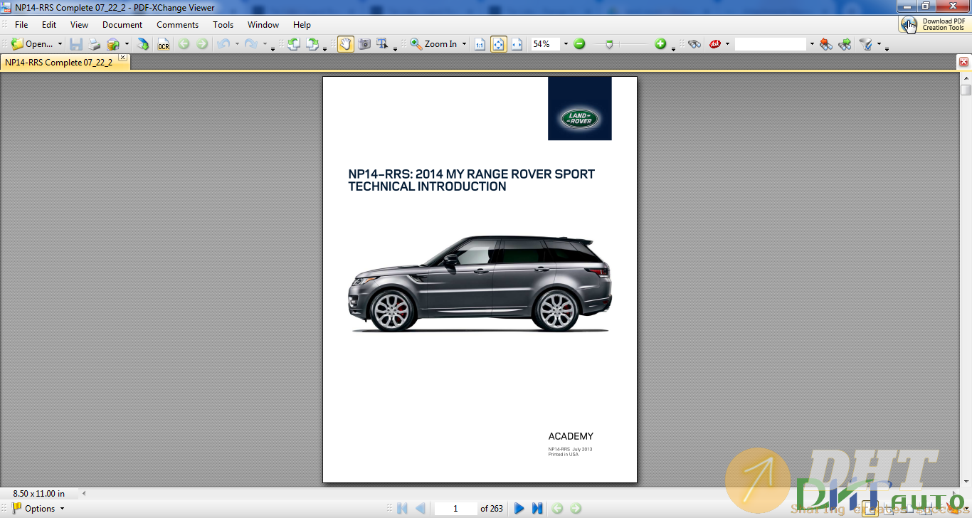Open the Window menu
Image resolution: width=972 pixels, height=518 pixels.
point(263,24)
